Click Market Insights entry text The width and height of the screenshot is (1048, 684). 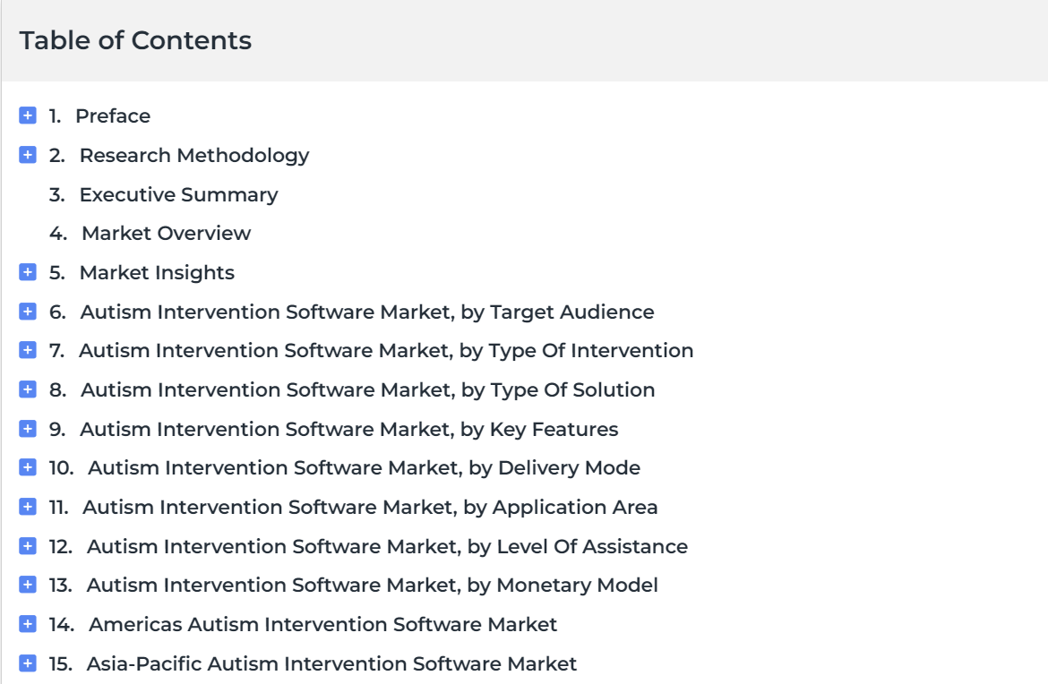157,272
